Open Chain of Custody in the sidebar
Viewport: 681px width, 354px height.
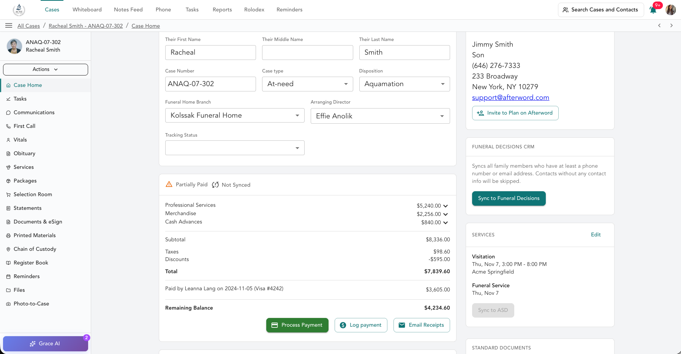tap(46, 249)
